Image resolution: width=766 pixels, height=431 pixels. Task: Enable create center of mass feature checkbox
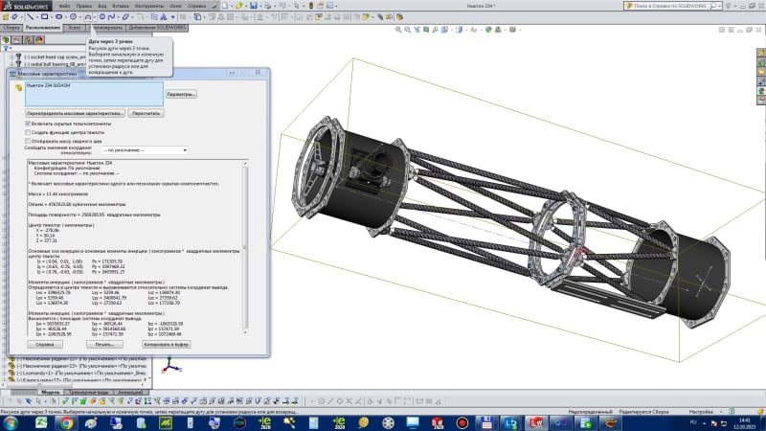pos(27,132)
